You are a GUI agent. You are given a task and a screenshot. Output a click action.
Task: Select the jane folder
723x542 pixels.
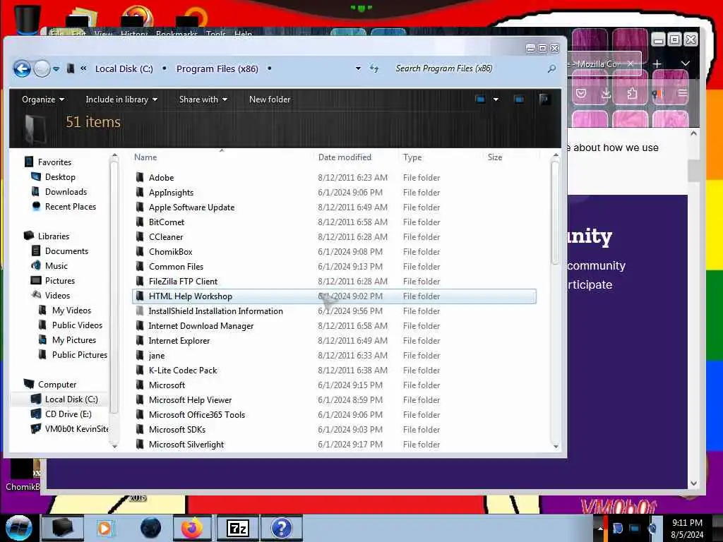[x=334, y=356]
